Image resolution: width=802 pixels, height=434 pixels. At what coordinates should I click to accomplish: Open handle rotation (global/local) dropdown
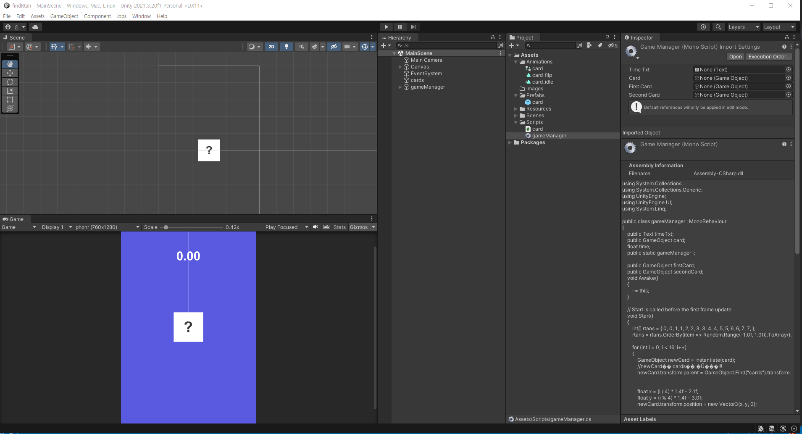(x=32, y=47)
